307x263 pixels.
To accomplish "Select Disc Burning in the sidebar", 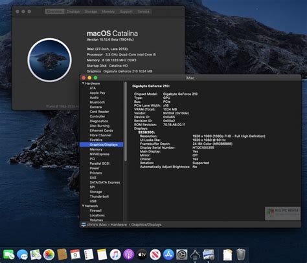I will [x=100, y=126].
